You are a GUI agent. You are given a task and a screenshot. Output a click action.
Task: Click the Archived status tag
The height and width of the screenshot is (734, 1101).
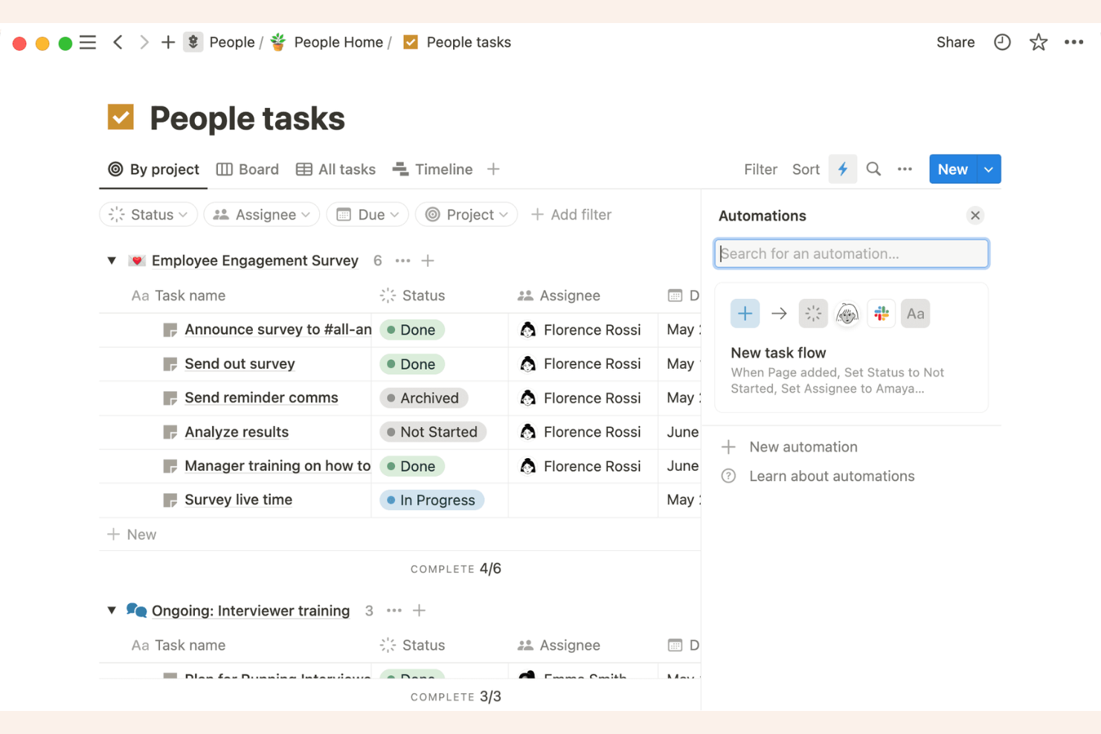point(423,399)
